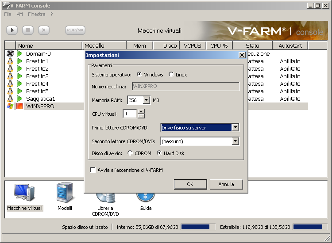Open the Macchine virtuali section icon
This screenshot has width=332, height=243.
point(24,192)
